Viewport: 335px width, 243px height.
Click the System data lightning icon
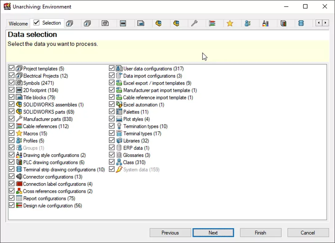click(119, 169)
